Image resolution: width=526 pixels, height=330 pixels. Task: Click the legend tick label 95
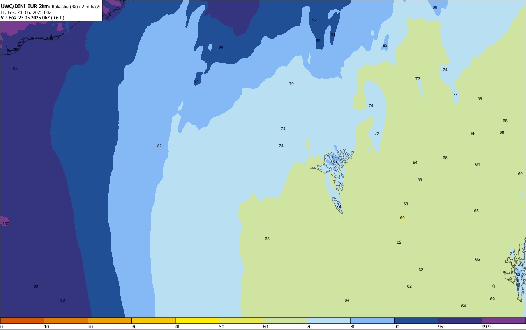click(x=441, y=327)
